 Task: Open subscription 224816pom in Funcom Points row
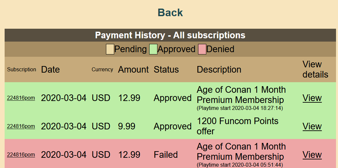[x=21, y=126]
